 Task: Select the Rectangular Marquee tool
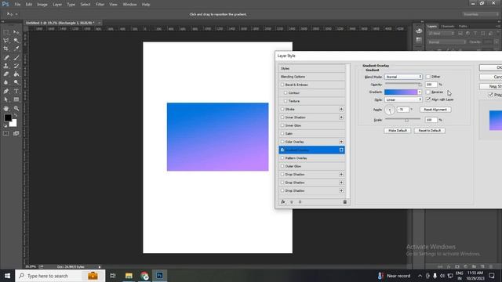(x=6, y=32)
